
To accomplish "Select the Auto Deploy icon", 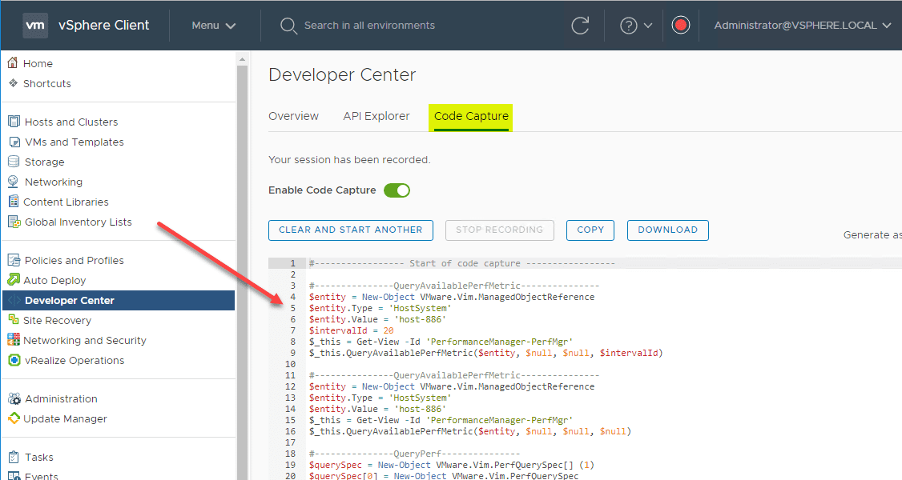I will point(13,280).
